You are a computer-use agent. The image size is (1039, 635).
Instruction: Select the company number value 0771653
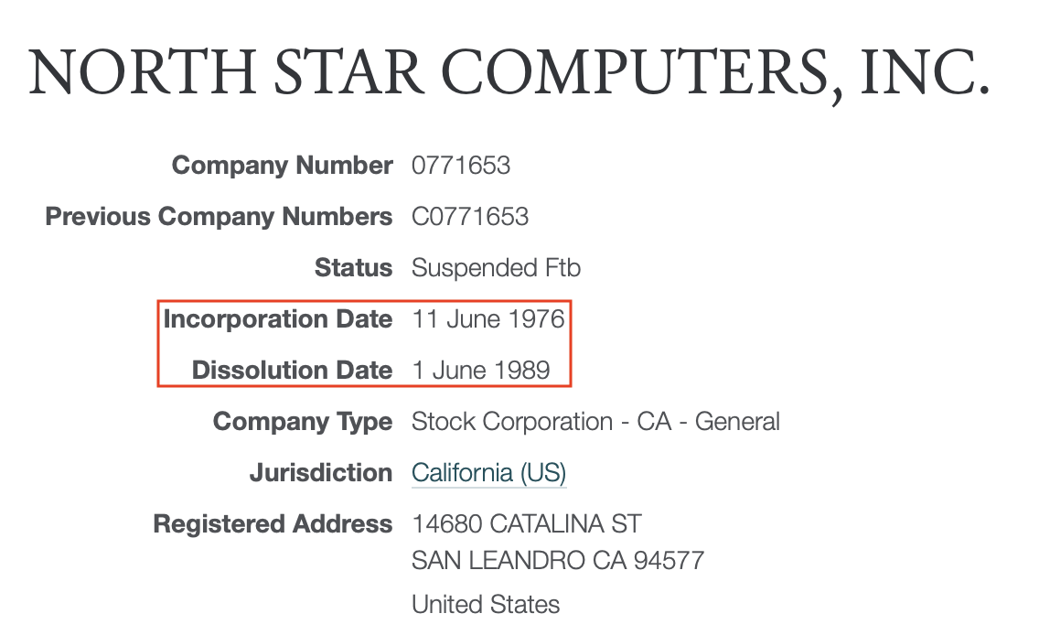coord(461,166)
